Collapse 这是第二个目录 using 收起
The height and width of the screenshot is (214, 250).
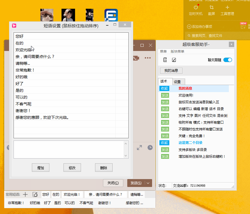click(164, 143)
